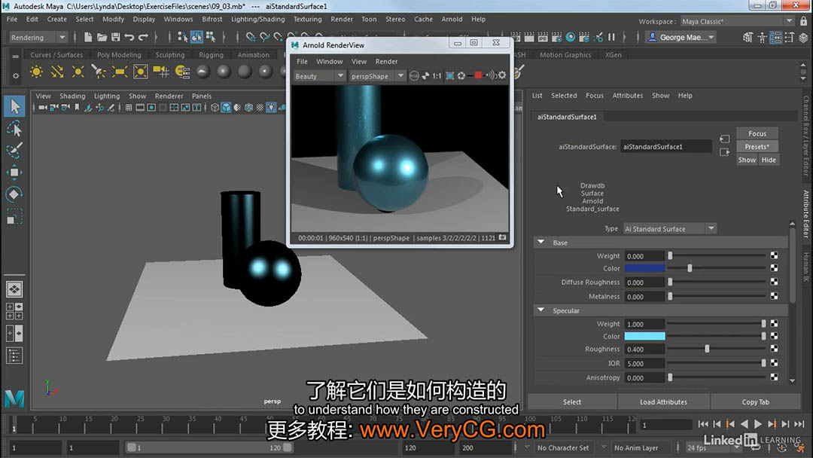Click the 1:1 zoom icon in RenderView
The height and width of the screenshot is (458, 813).
(x=437, y=76)
